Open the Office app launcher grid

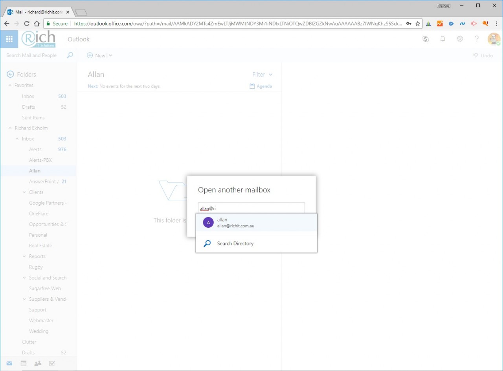pos(9,39)
